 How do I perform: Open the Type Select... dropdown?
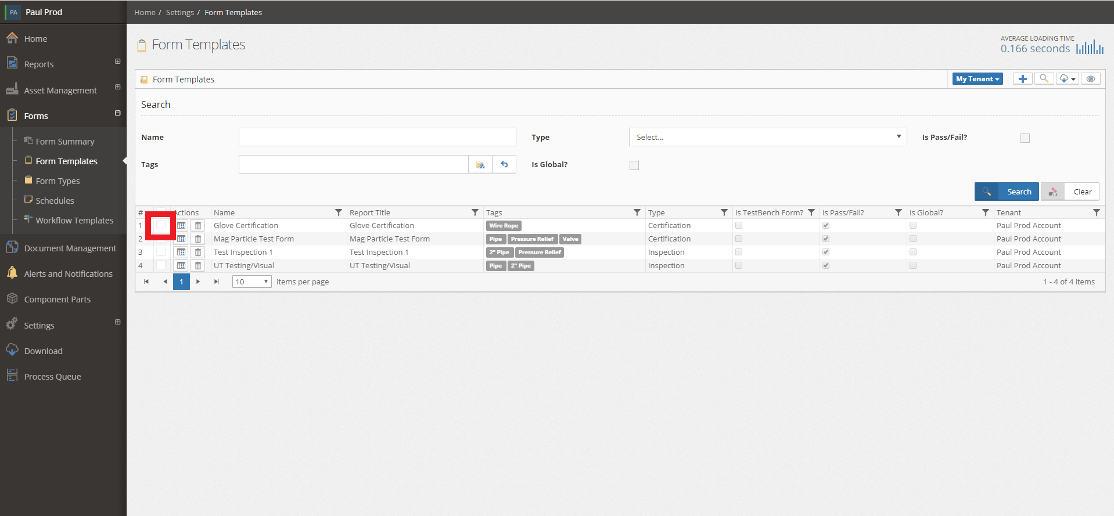768,137
